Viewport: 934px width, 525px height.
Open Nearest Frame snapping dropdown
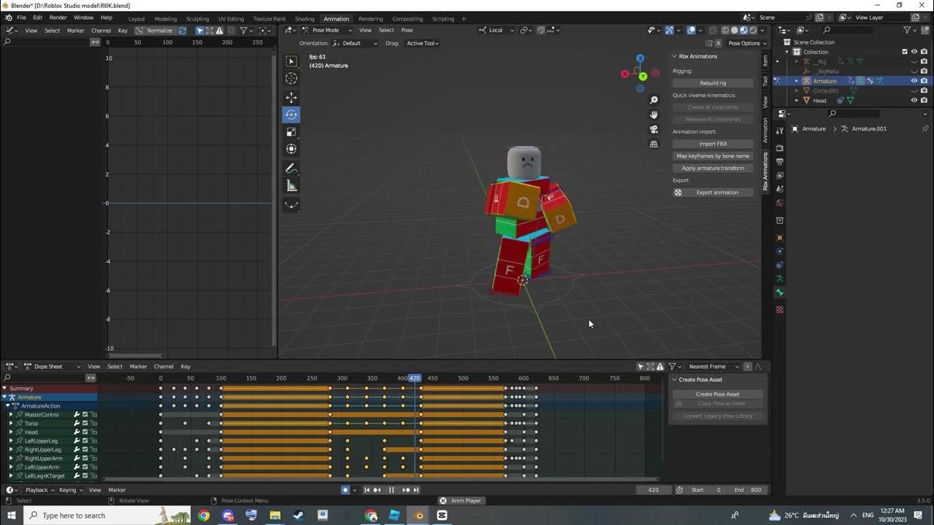714,367
